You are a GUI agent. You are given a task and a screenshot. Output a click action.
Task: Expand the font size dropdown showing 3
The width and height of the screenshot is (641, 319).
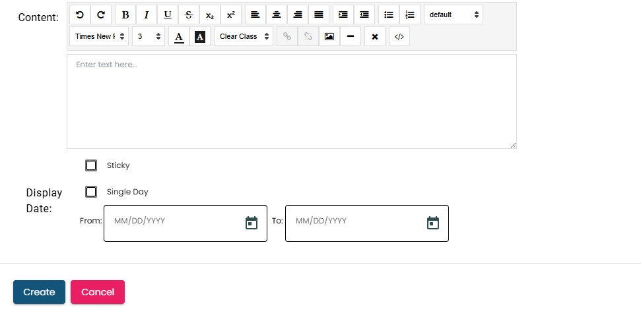coord(149,36)
